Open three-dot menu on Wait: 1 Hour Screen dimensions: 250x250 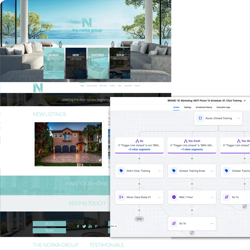click(212, 197)
